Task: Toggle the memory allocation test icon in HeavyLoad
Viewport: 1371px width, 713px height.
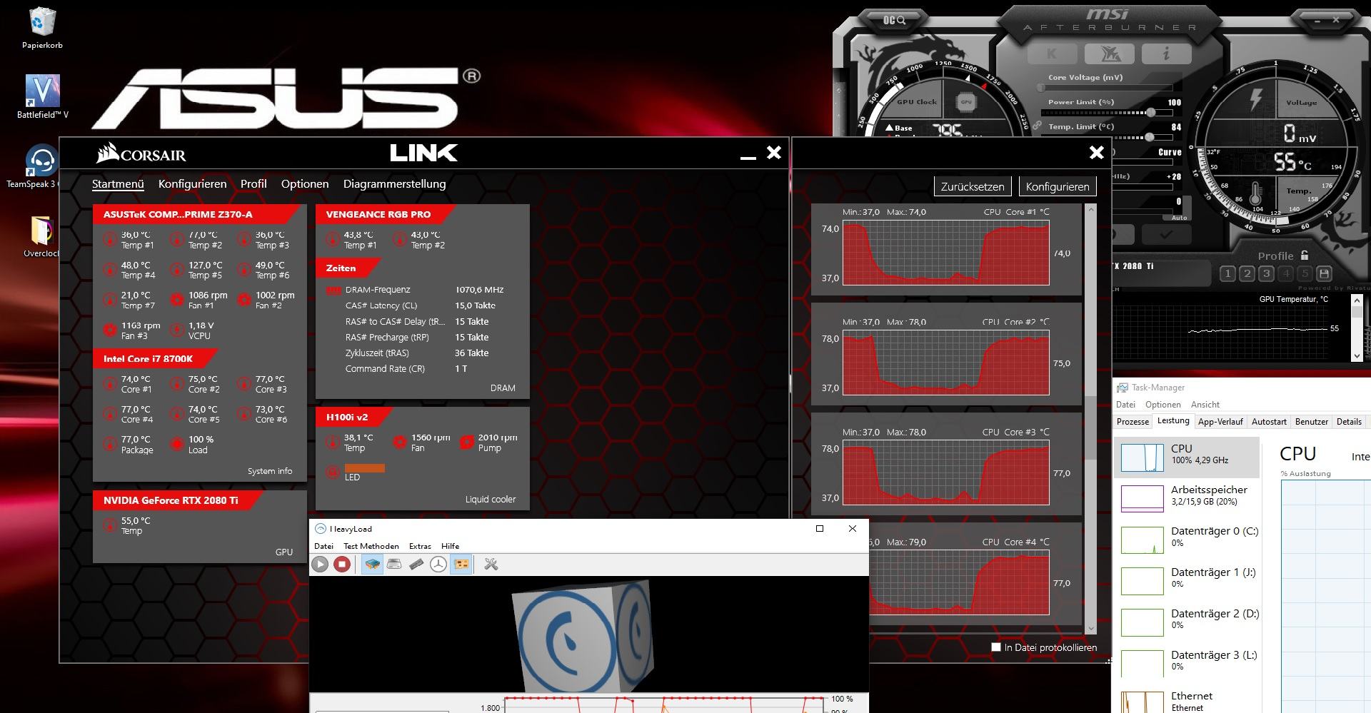Action: click(x=416, y=565)
